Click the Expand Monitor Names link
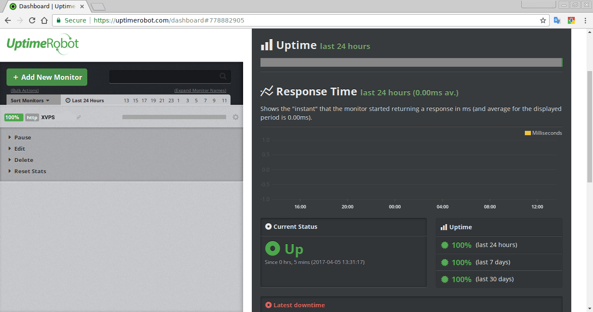Viewport: 593px width, 312px height. pyautogui.click(x=200, y=91)
